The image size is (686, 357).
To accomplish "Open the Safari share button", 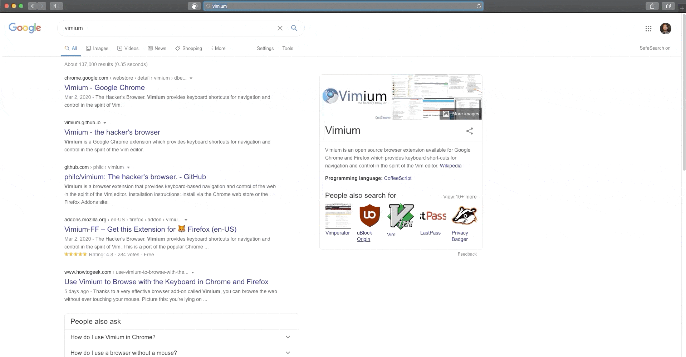I will 652,6.
